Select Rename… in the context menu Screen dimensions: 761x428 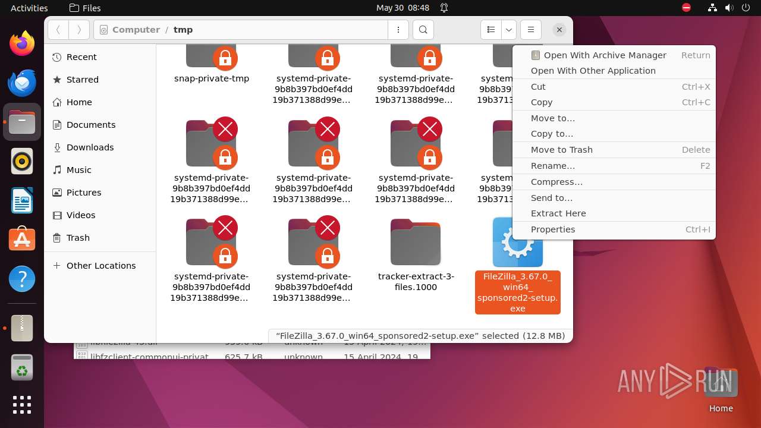tap(614, 166)
